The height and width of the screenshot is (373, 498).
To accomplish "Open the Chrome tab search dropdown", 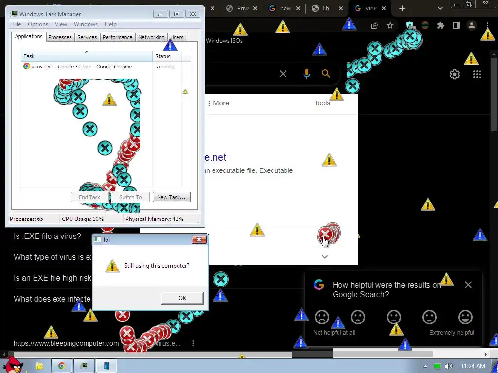I will [x=440, y=9].
